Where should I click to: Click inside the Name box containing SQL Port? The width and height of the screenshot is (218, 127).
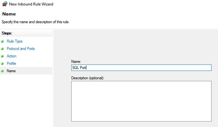(x=141, y=68)
